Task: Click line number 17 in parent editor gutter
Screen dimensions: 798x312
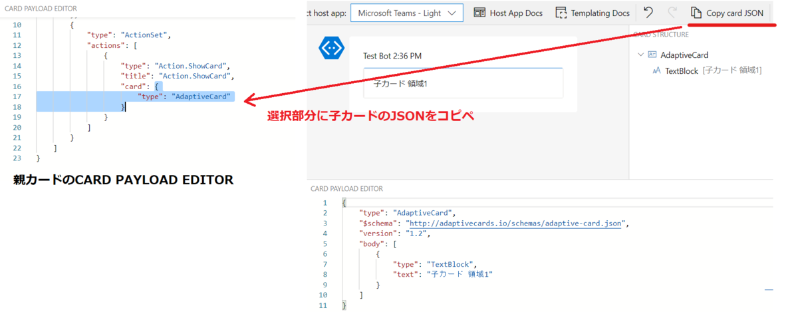Action: coord(17,96)
